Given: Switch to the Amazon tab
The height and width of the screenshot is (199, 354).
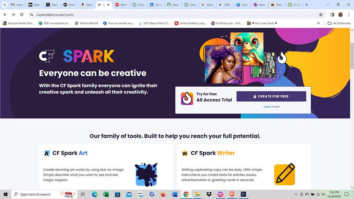Looking at the screenshot, I should (87, 5).
